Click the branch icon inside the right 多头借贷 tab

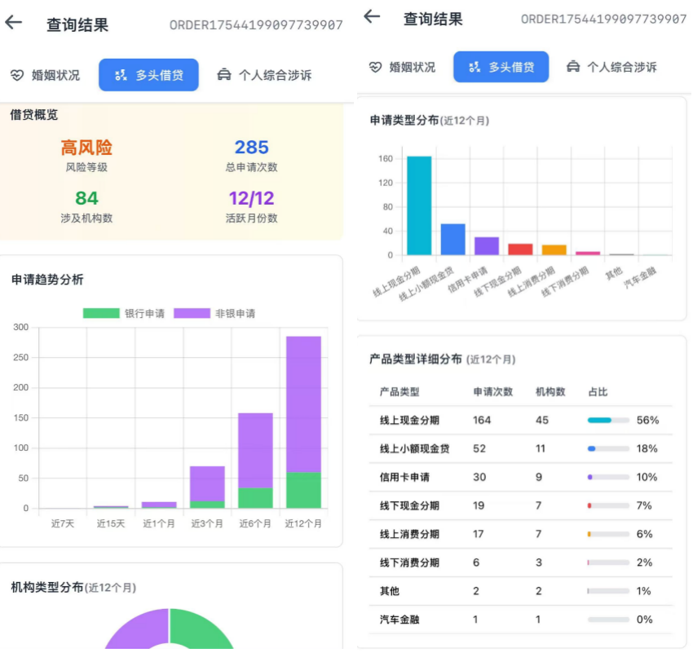(475, 67)
